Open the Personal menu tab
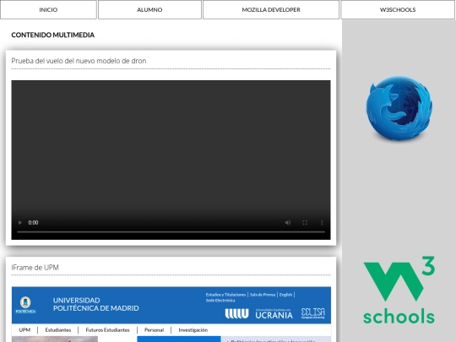456x342 pixels. pos(155,330)
